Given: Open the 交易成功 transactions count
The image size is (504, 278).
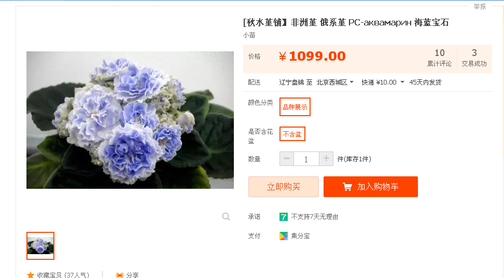Looking at the screenshot, I should (x=474, y=58).
